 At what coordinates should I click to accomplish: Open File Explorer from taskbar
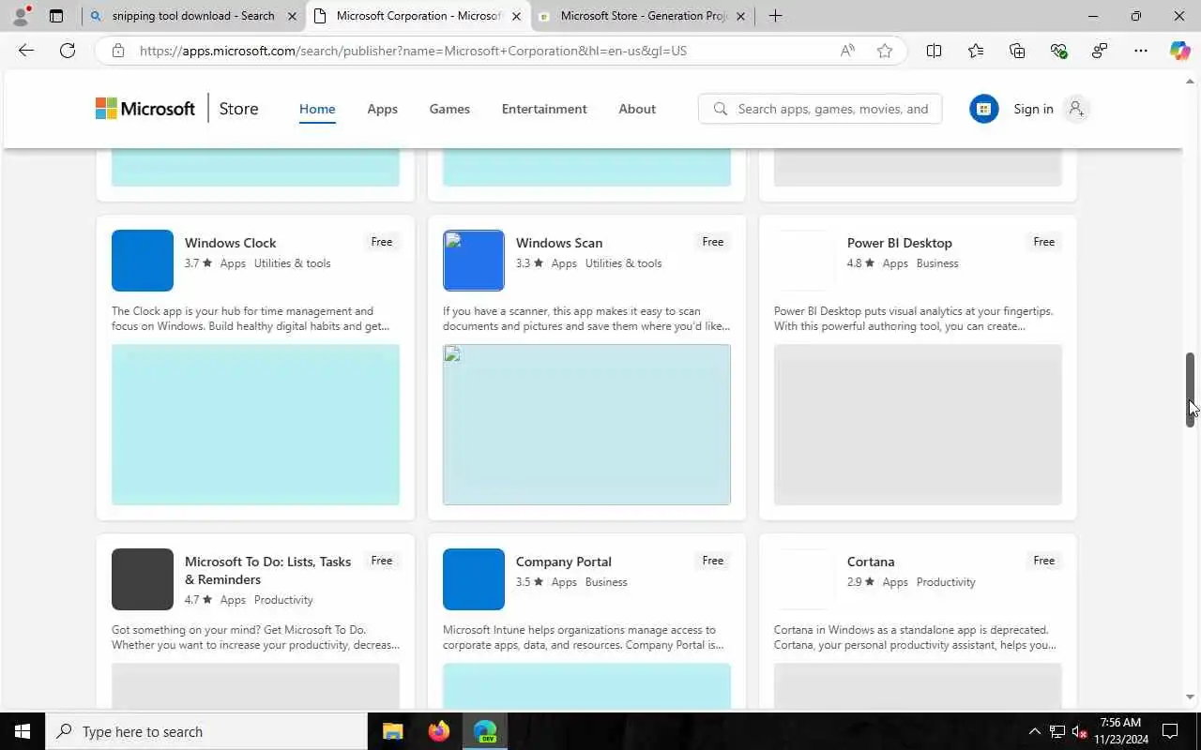click(392, 731)
